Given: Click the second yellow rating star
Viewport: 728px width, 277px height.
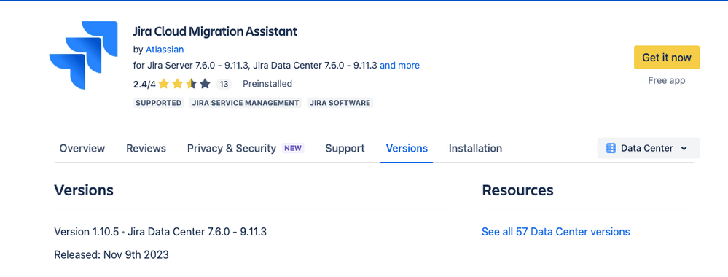Looking at the screenshot, I should click(x=177, y=84).
